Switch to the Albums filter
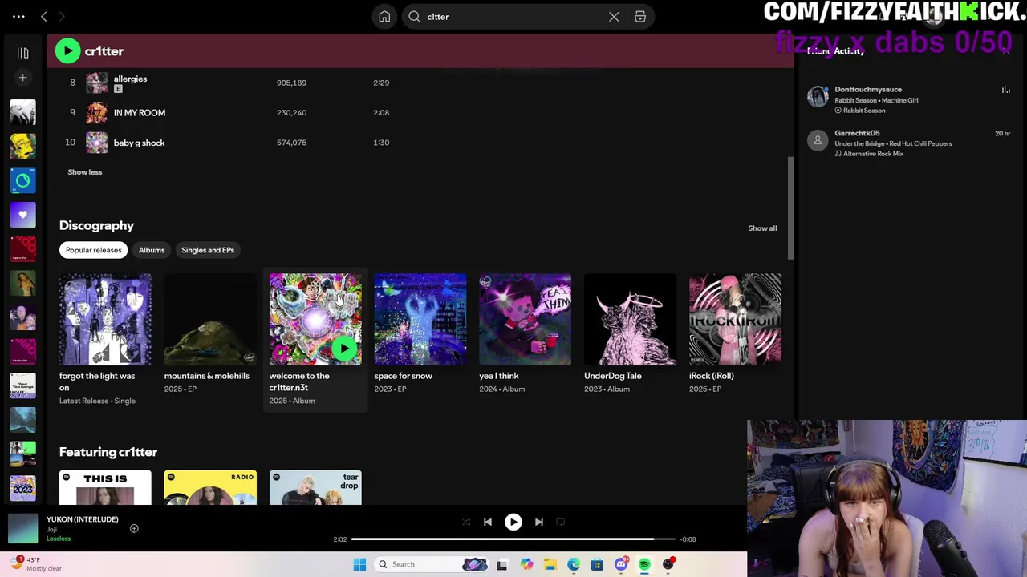This screenshot has width=1027, height=577. pos(151,250)
